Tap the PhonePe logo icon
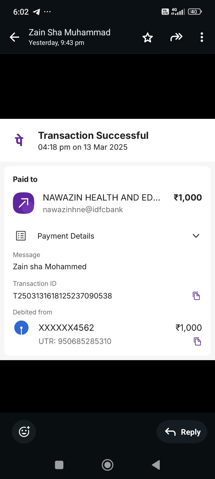 coord(19,140)
